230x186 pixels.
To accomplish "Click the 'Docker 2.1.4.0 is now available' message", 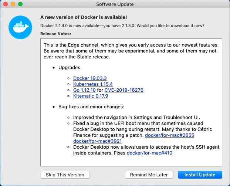I will coord(122,26).
